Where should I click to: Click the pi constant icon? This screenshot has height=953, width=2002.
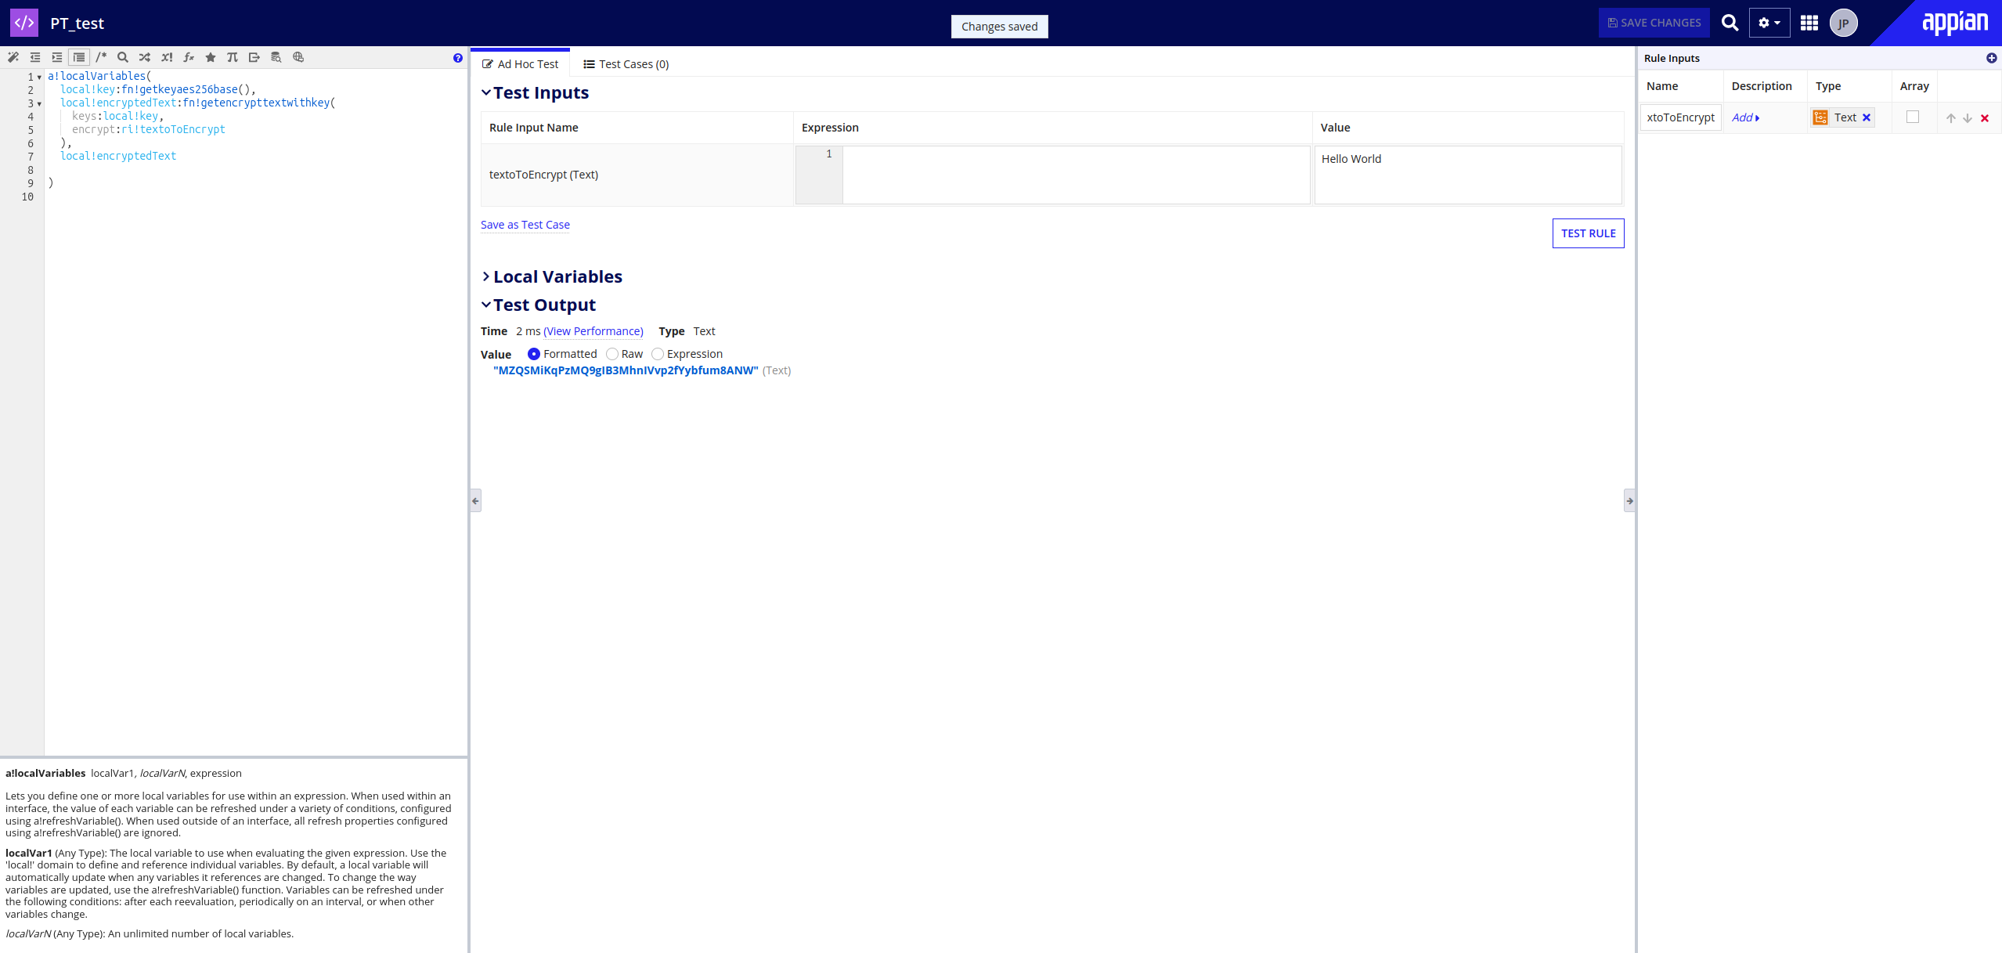[233, 57]
